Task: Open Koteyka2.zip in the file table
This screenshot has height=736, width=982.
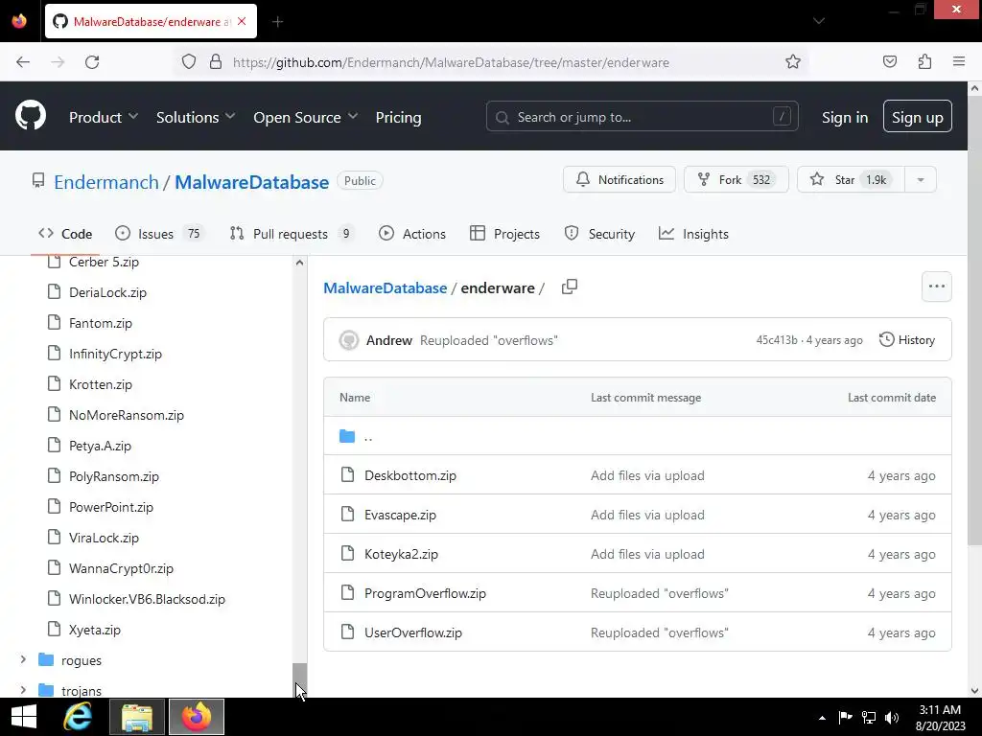Action: 402,554
